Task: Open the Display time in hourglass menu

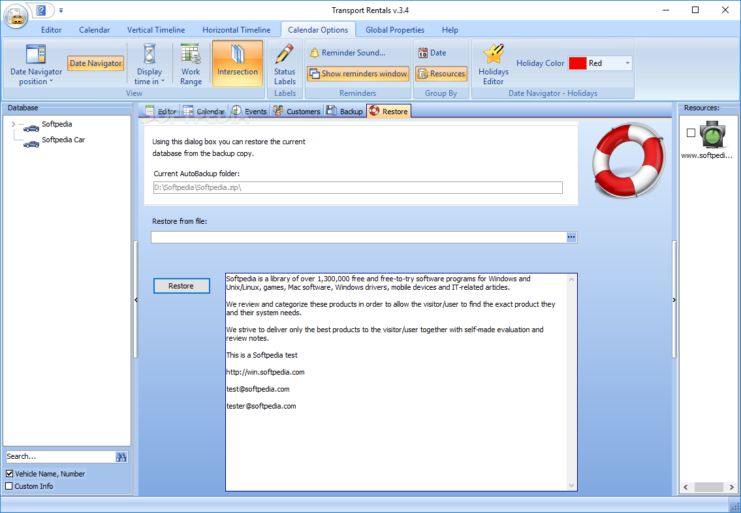Action: pos(150,64)
